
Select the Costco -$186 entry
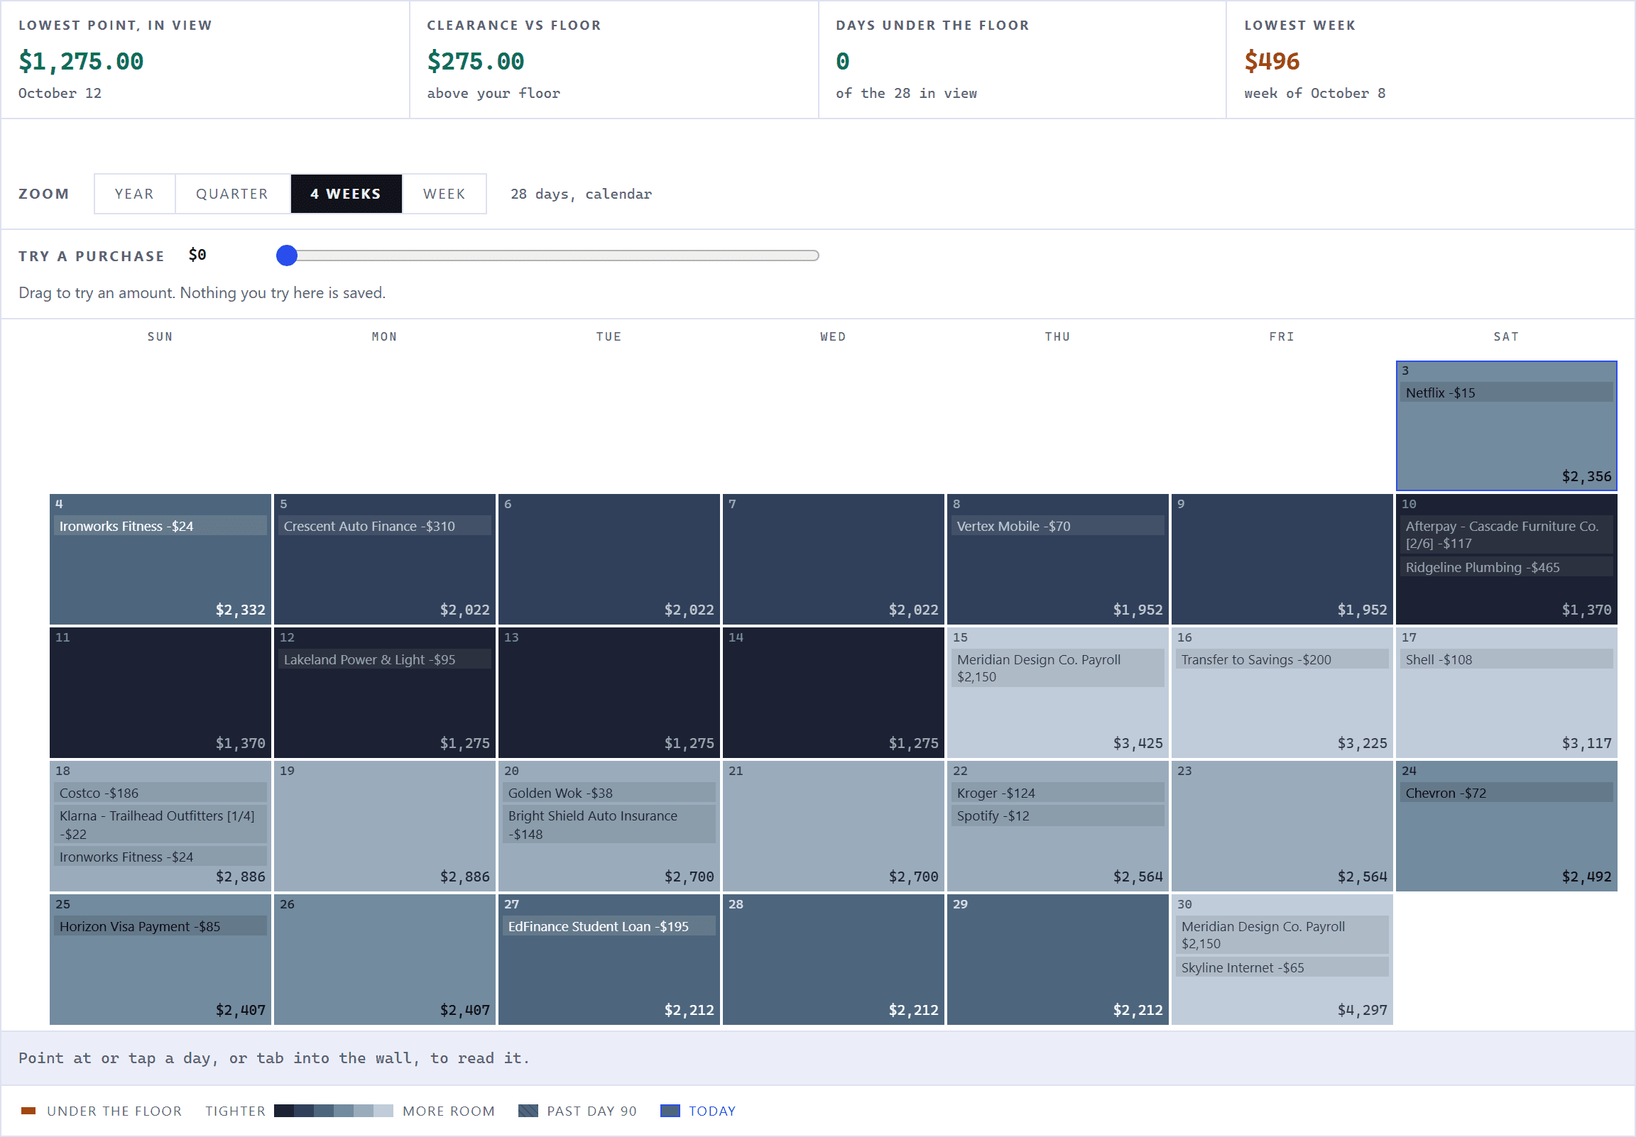click(160, 792)
